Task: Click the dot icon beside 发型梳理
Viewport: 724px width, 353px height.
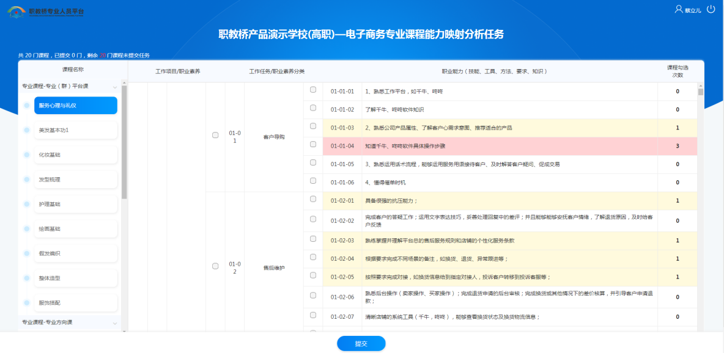Action: pos(27,180)
